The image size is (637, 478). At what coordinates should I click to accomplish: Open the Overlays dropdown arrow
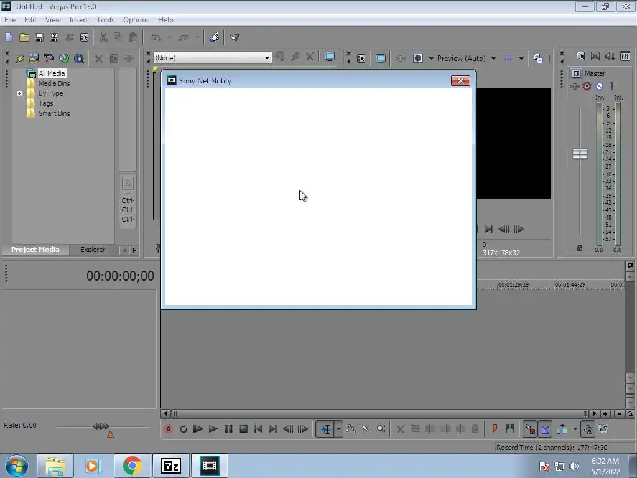[521, 59]
